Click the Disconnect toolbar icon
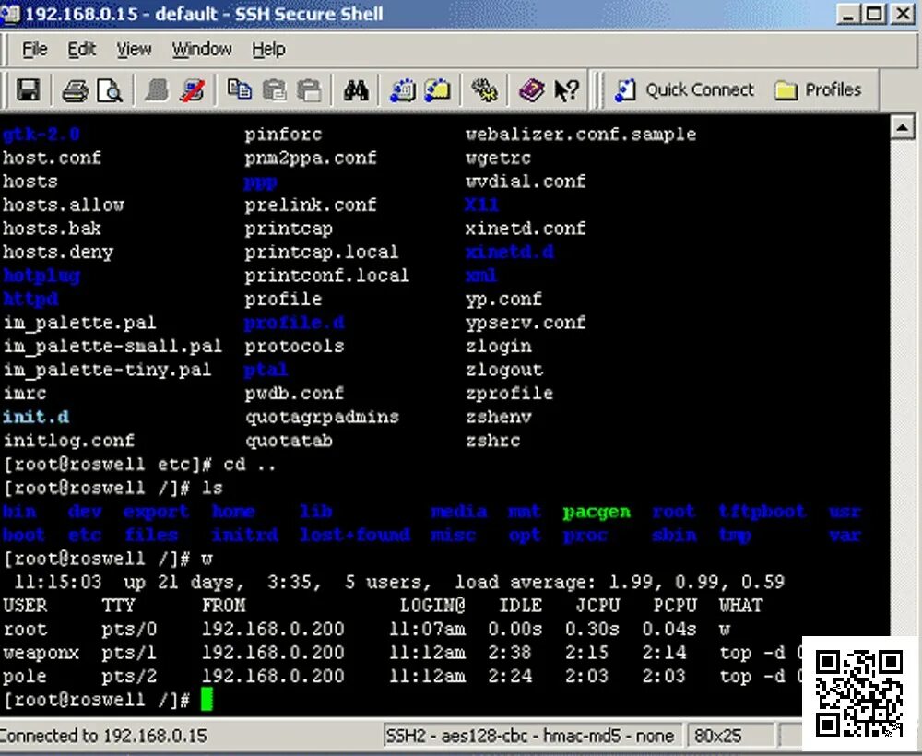Screen dimensions: 922x756 coord(193,90)
